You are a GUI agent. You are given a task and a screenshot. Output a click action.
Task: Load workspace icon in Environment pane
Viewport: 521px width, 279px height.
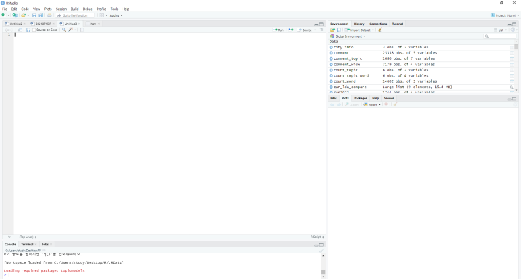pos(332,30)
